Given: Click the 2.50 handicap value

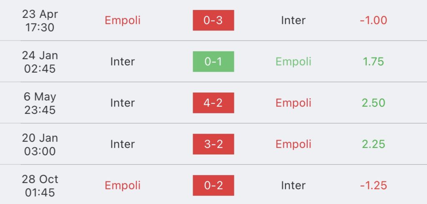Looking at the screenshot, I should tap(373, 103).
